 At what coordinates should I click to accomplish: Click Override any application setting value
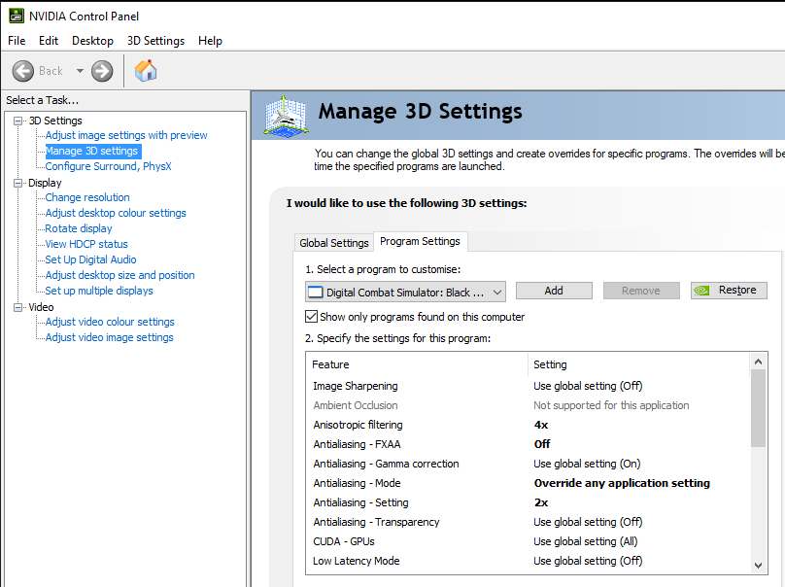622,483
